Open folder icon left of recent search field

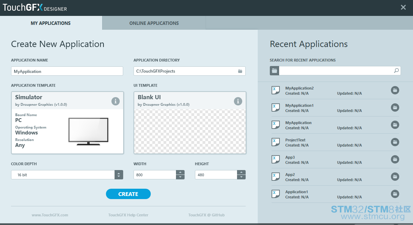(x=274, y=71)
